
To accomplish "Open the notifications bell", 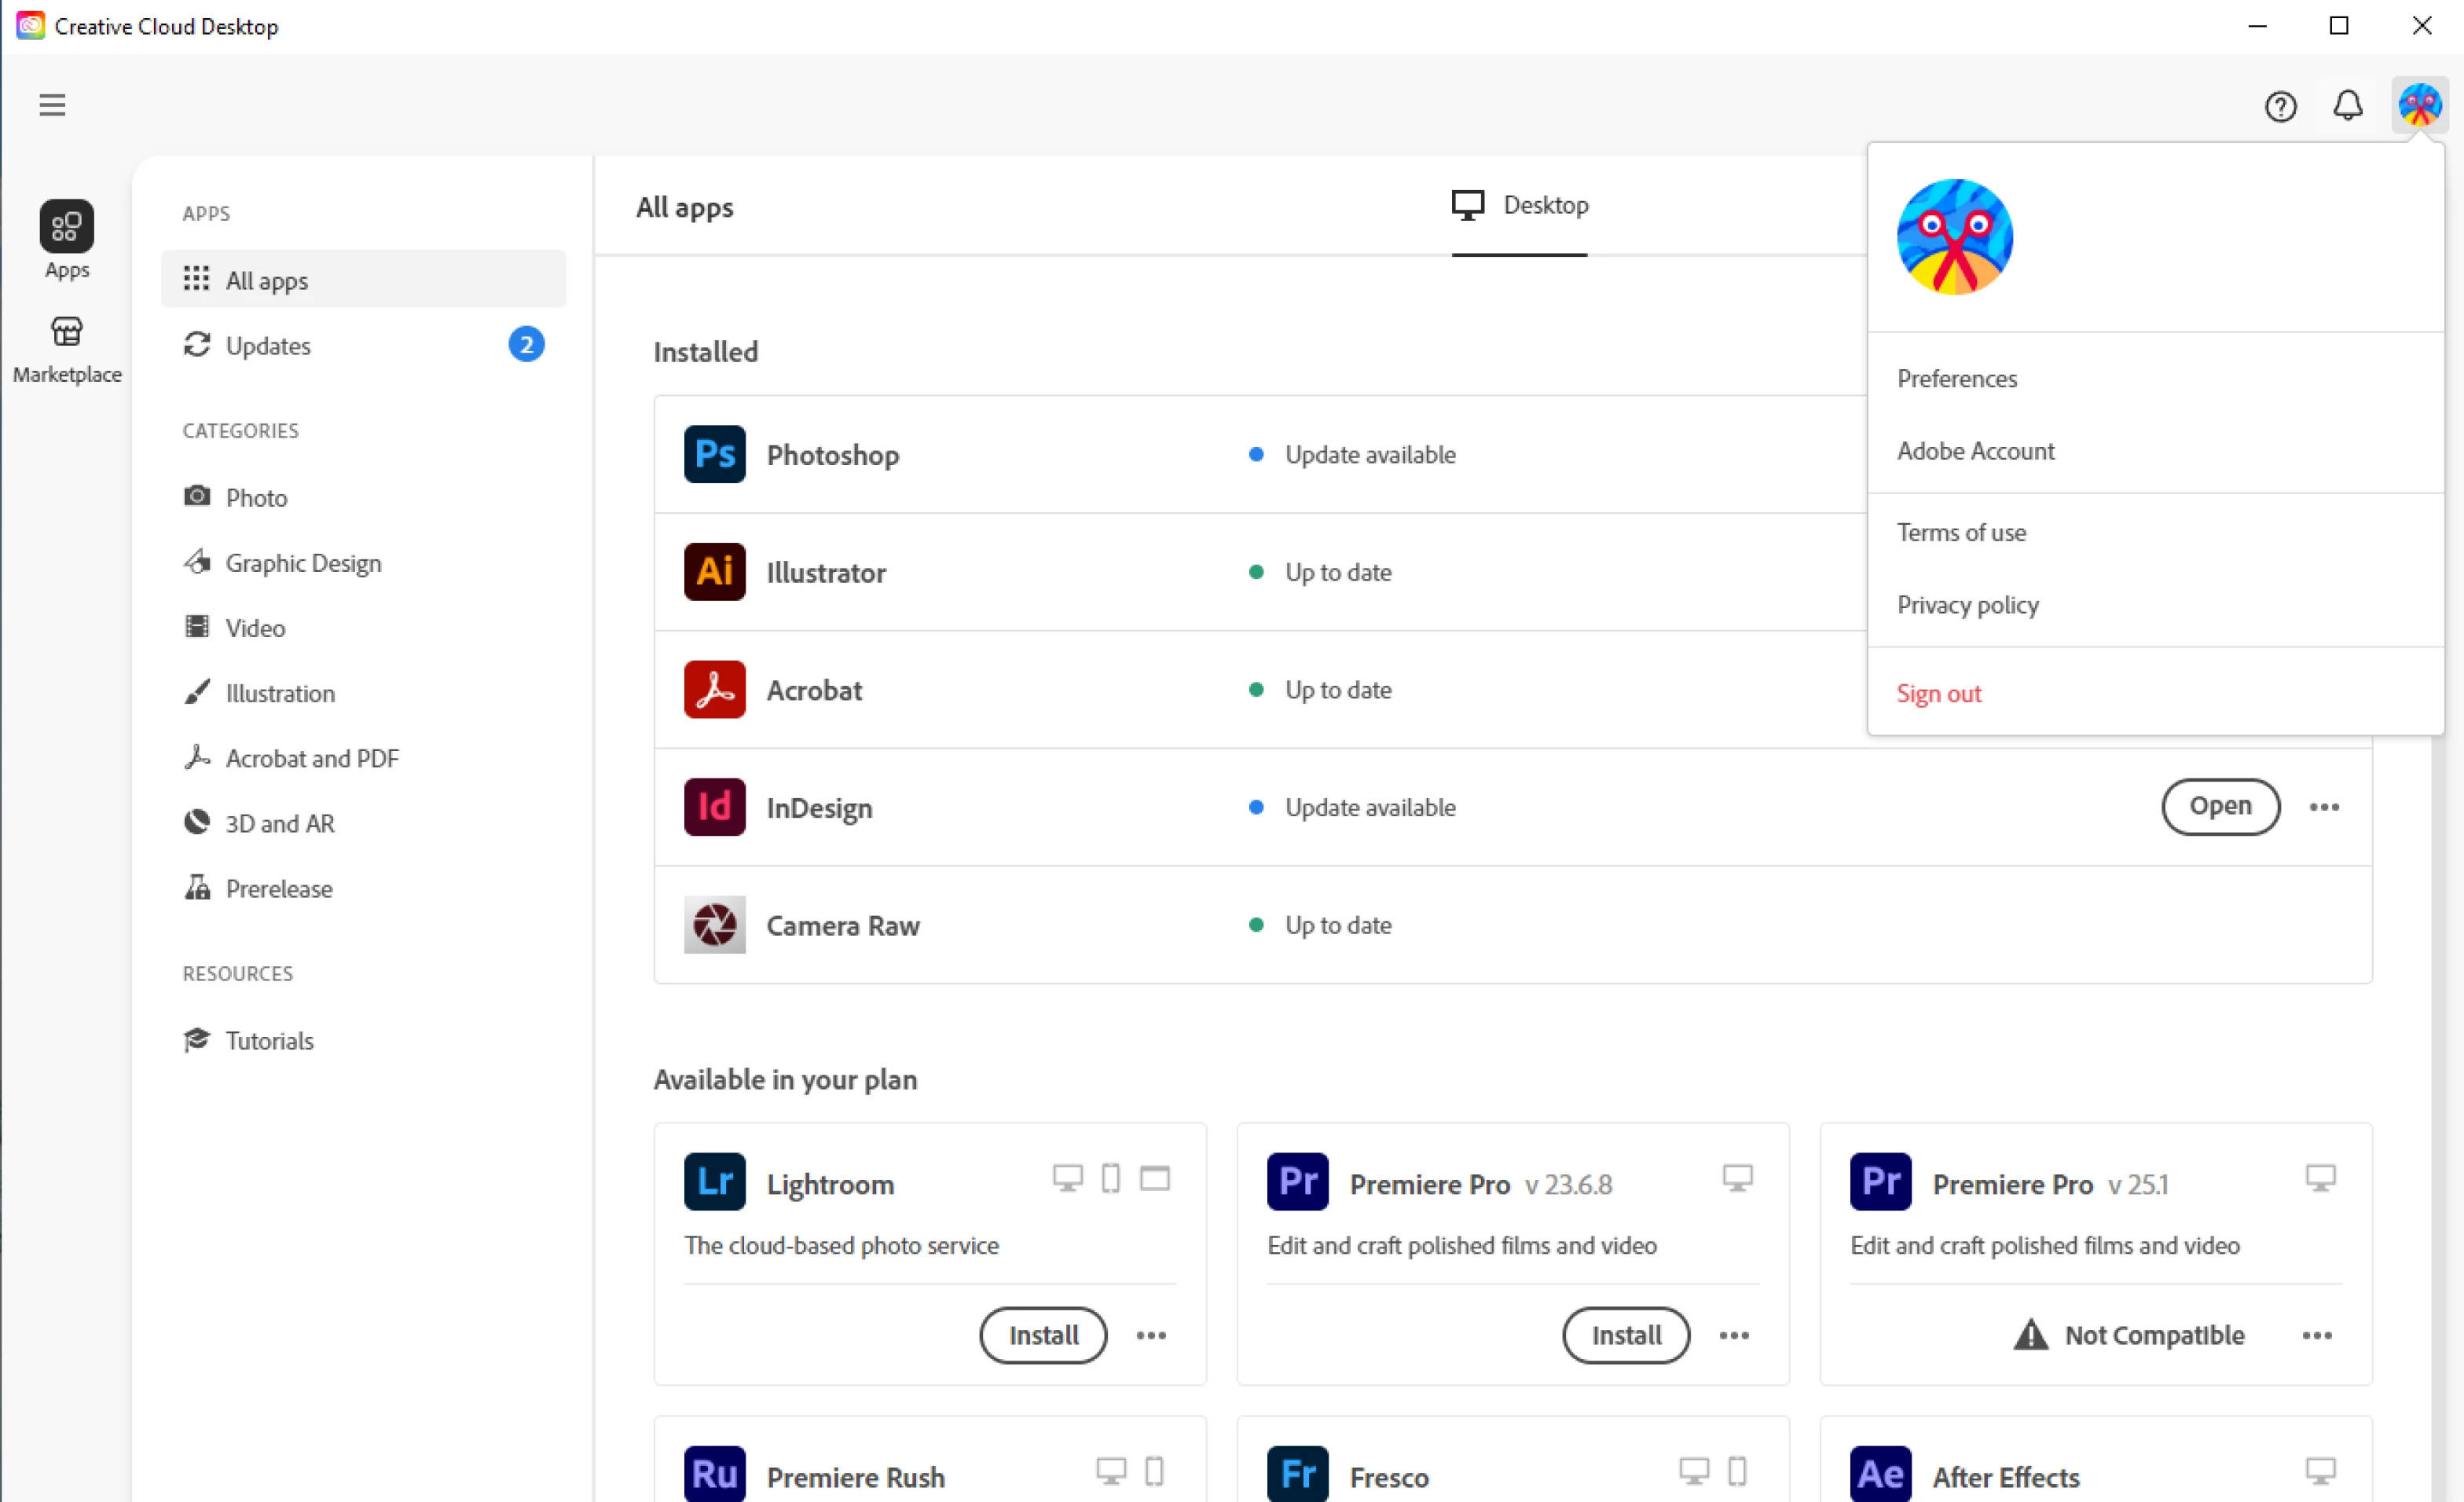I will [2347, 105].
